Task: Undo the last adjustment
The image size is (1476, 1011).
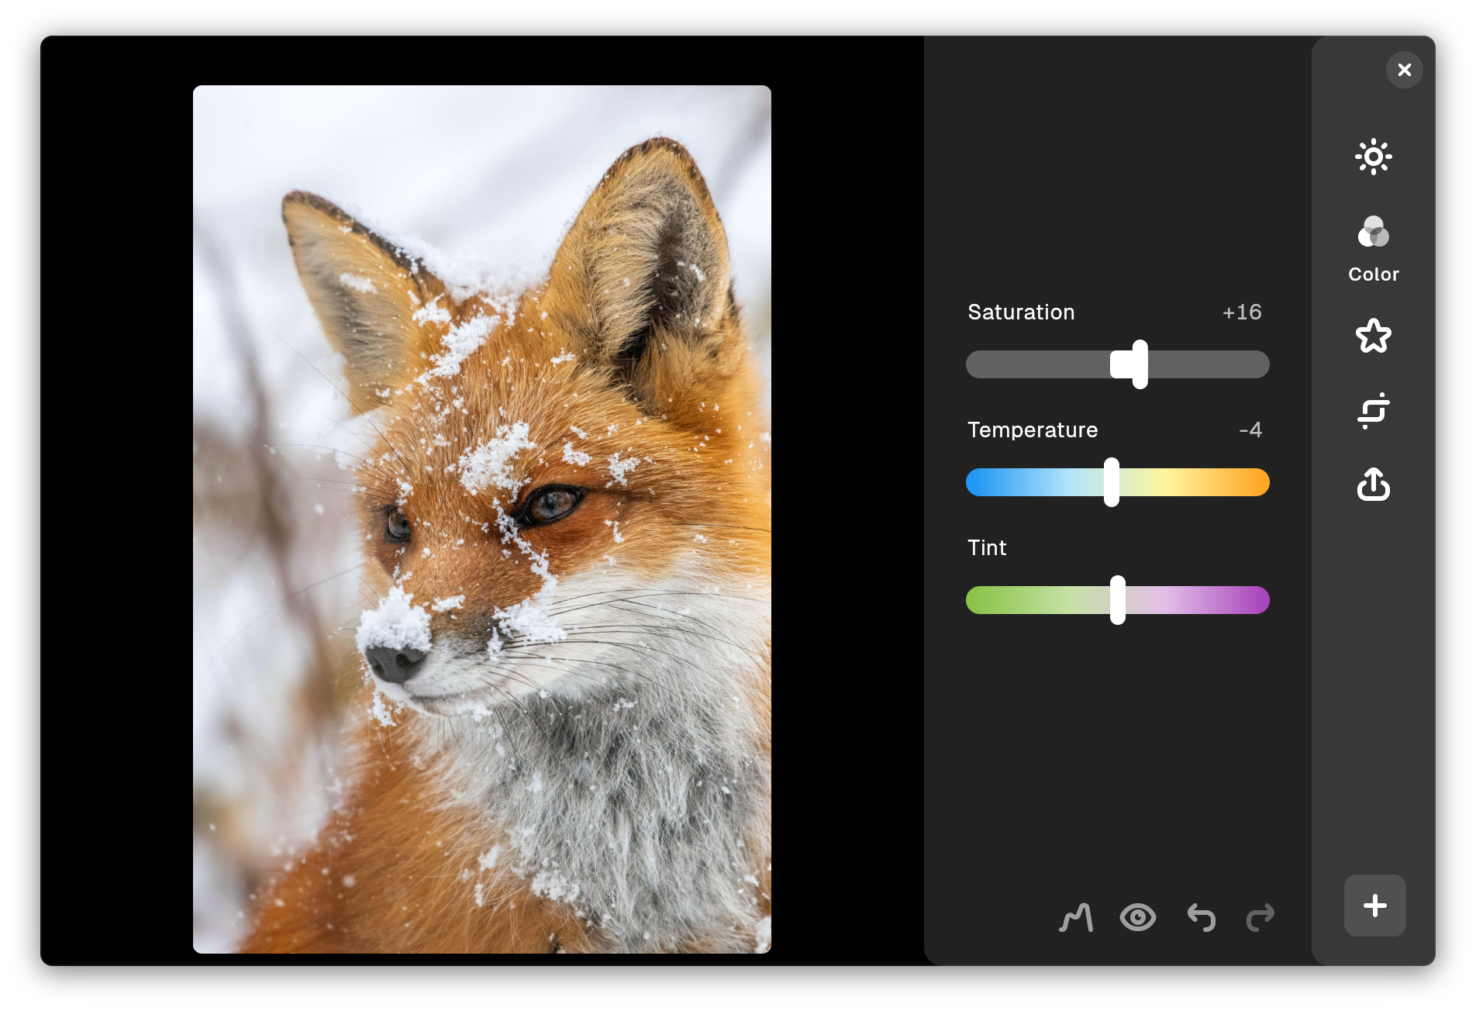Action: tap(1201, 918)
